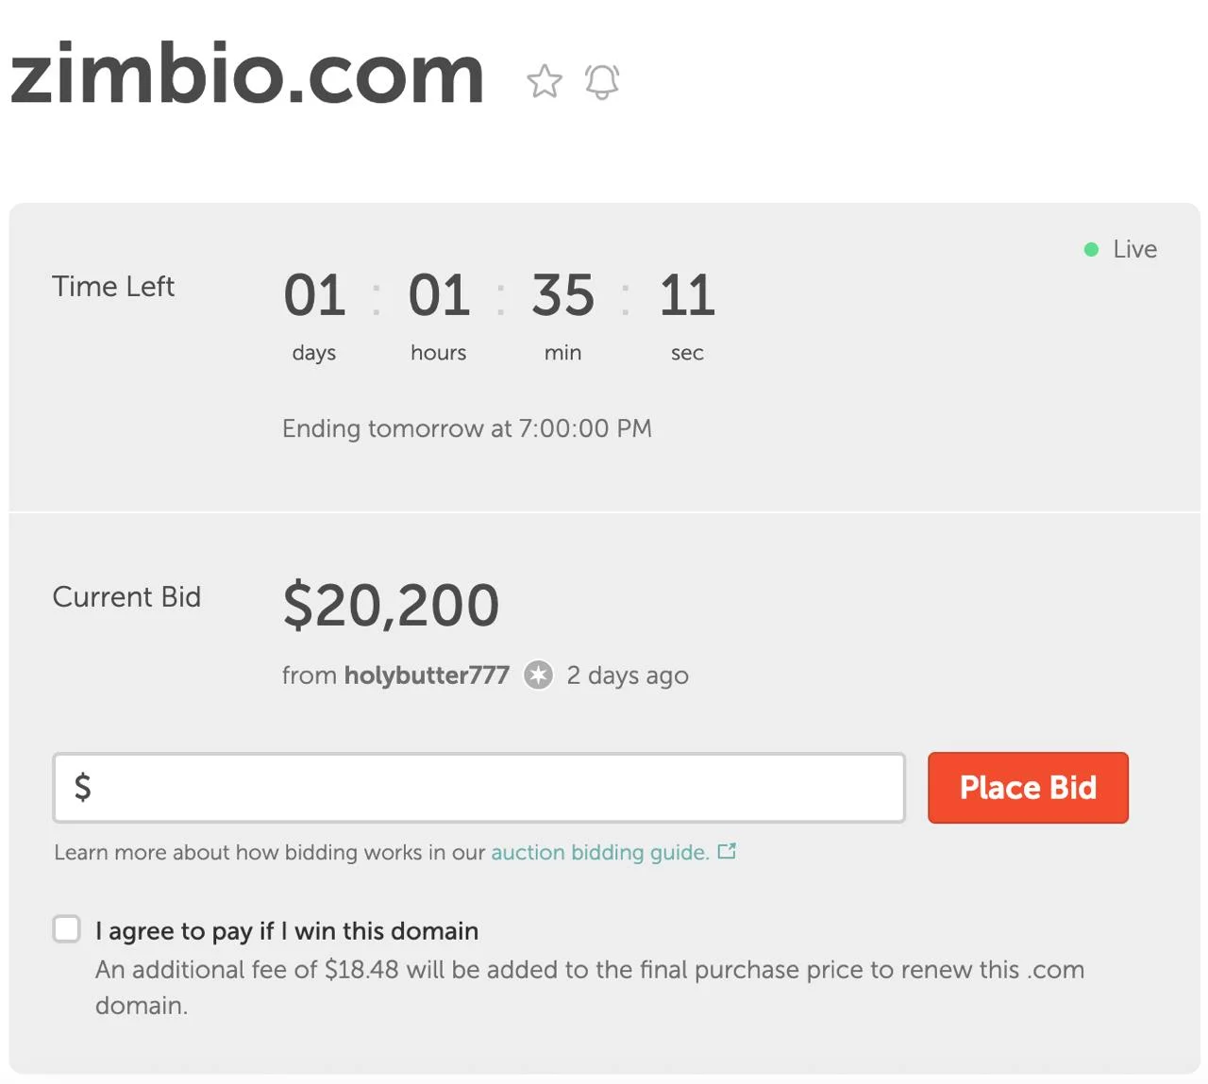Click the hours countdown value
Viewport: 1208px width, 1084px height.
(439, 295)
